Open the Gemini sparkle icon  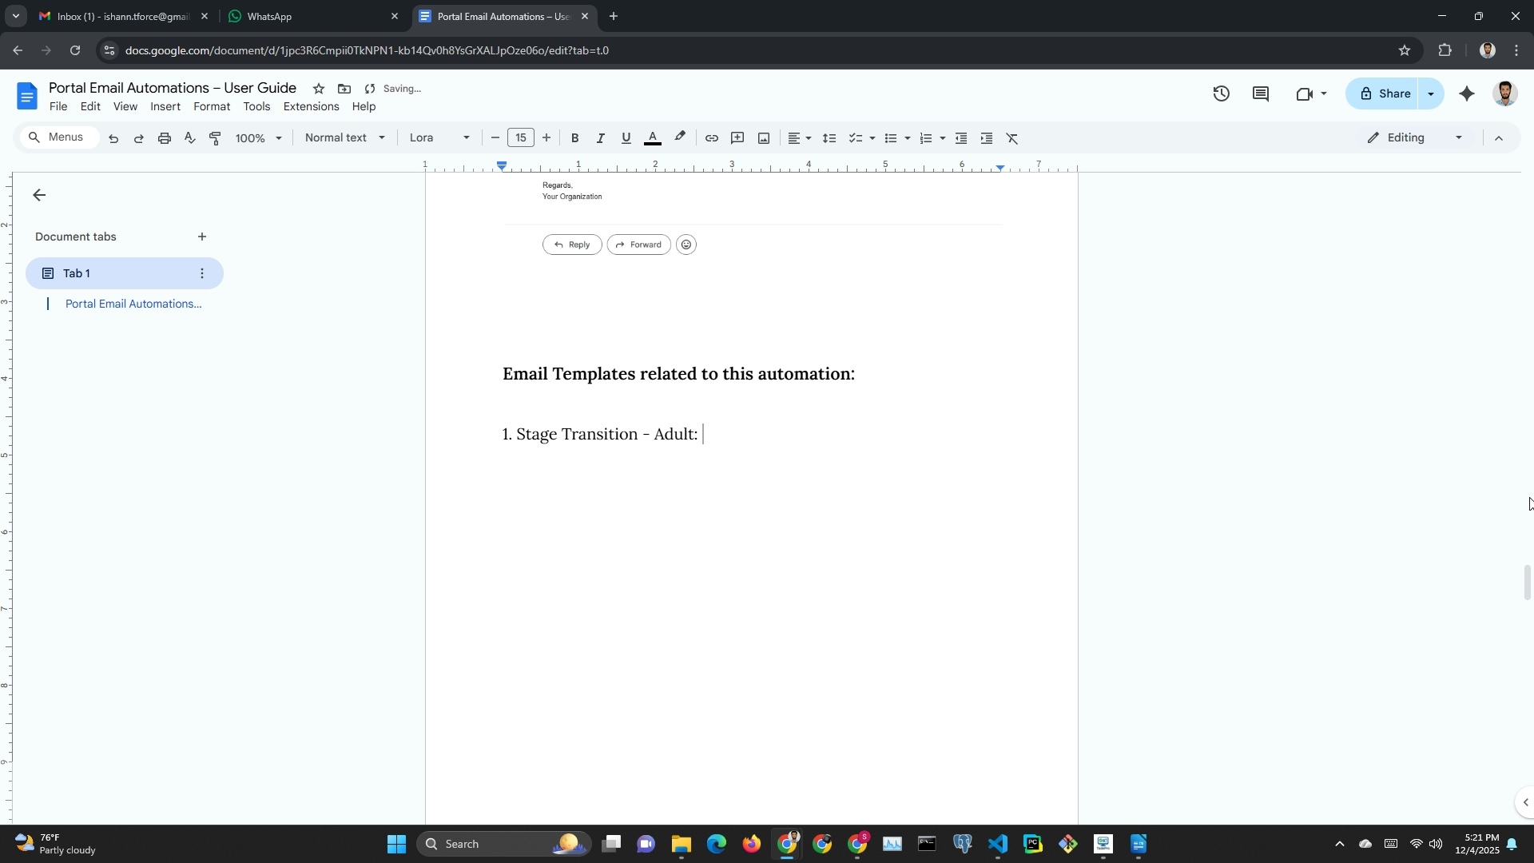[x=1467, y=94]
